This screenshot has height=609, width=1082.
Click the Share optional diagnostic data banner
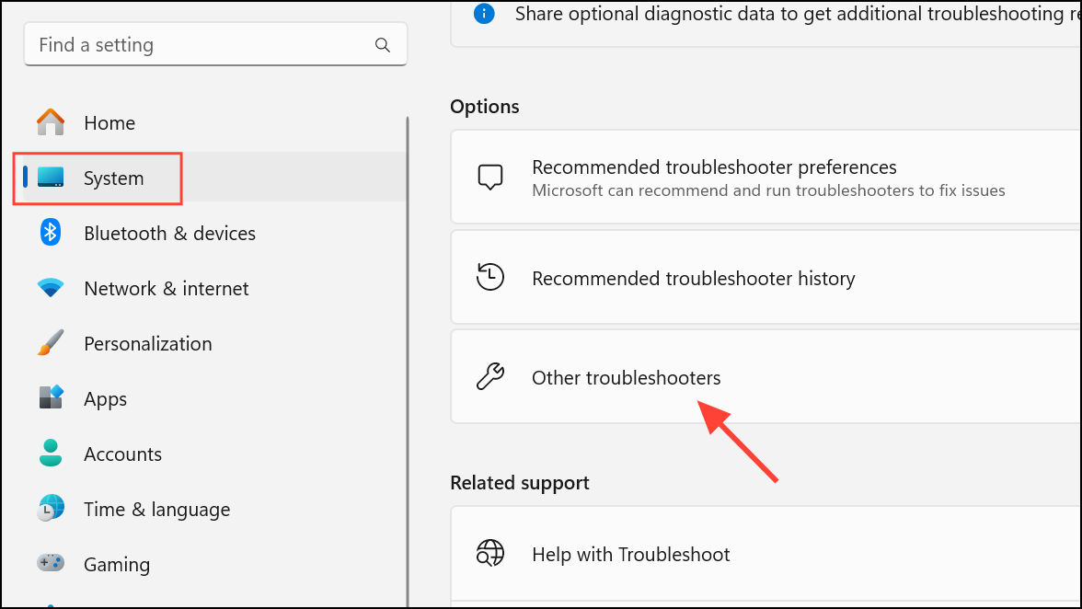point(782,15)
